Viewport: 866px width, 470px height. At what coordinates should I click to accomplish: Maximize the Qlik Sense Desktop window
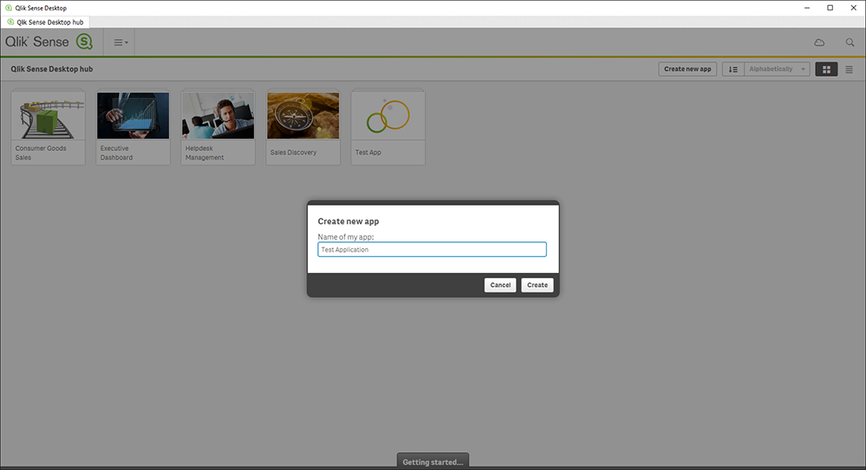point(830,8)
